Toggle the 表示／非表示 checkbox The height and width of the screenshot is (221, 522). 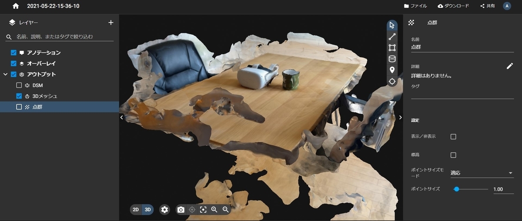(x=453, y=137)
